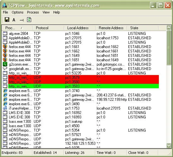Click the scrollbar down arrow

click(x=169, y=145)
